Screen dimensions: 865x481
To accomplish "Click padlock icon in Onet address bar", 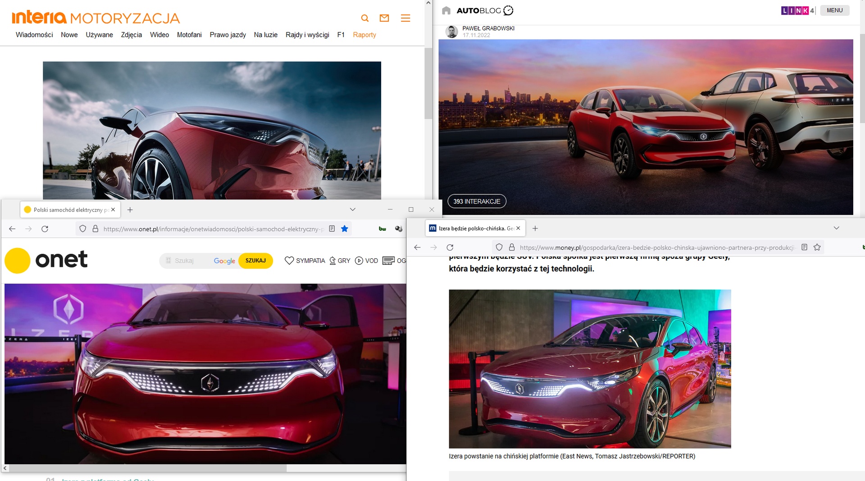I will pos(96,229).
